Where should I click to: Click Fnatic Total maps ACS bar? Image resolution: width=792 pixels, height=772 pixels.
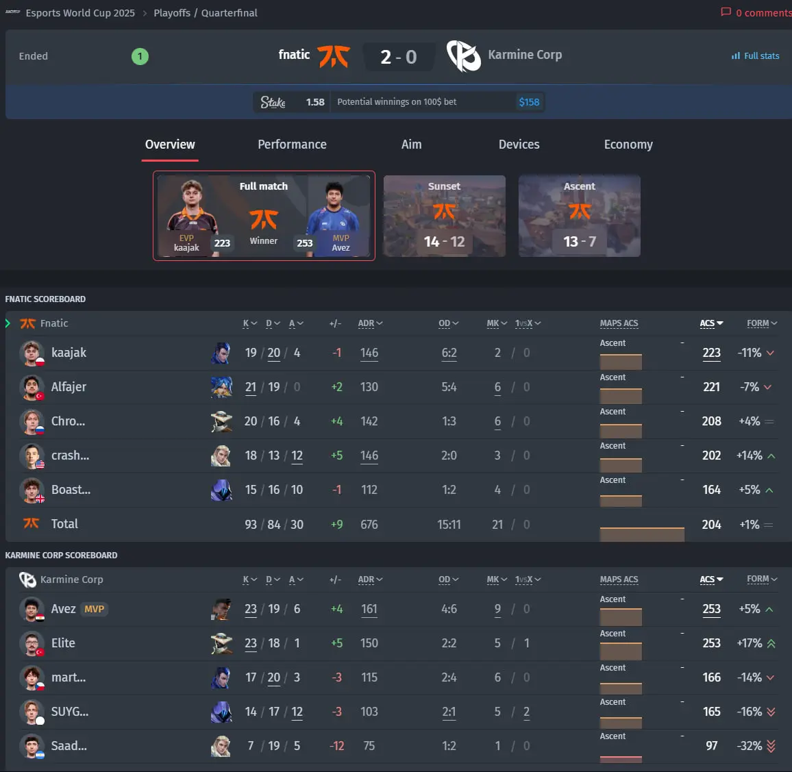click(x=642, y=534)
